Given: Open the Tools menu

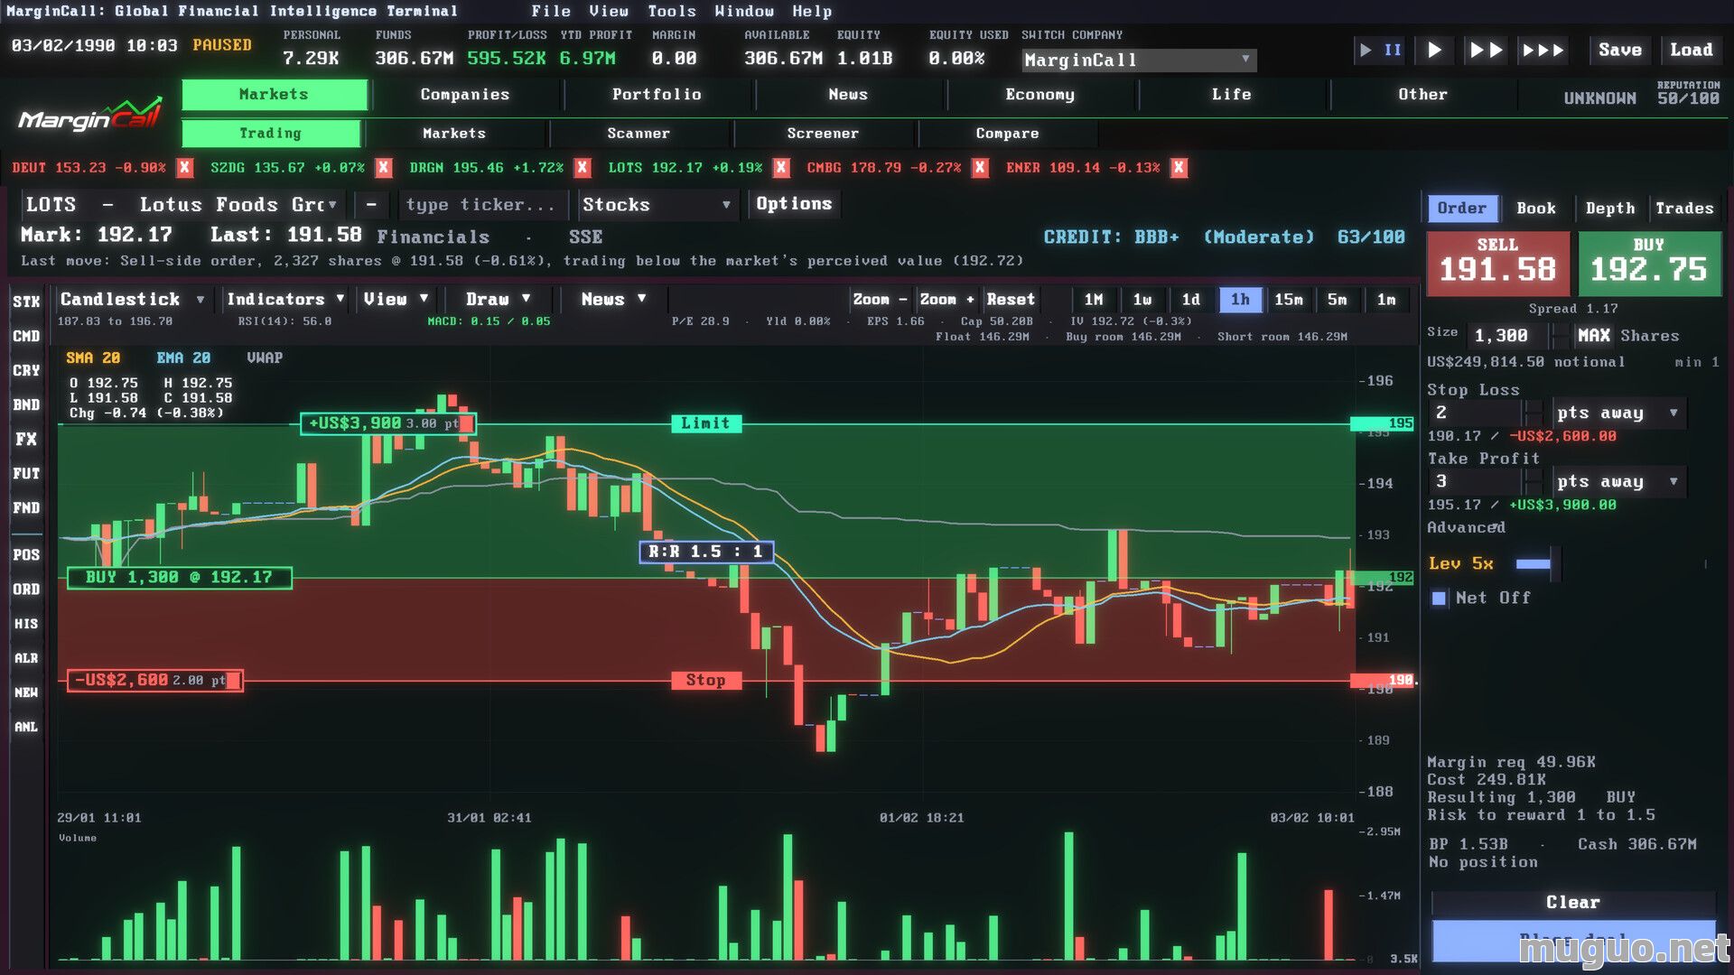Looking at the screenshot, I should click(x=672, y=12).
